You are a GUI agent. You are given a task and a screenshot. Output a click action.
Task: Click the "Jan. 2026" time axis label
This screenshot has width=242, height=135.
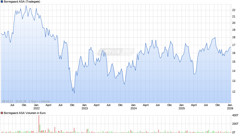tap(230, 107)
